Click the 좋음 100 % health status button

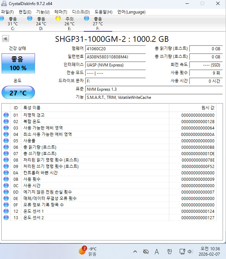[18, 63]
